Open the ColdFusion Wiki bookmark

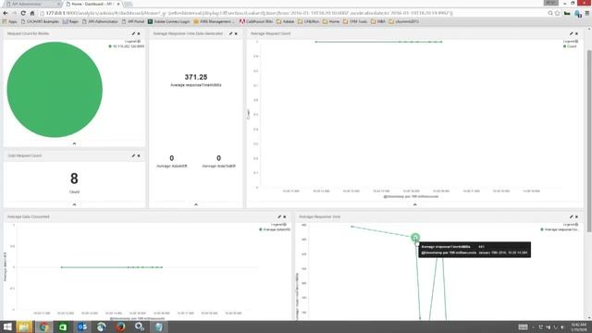tap(256, 21)
